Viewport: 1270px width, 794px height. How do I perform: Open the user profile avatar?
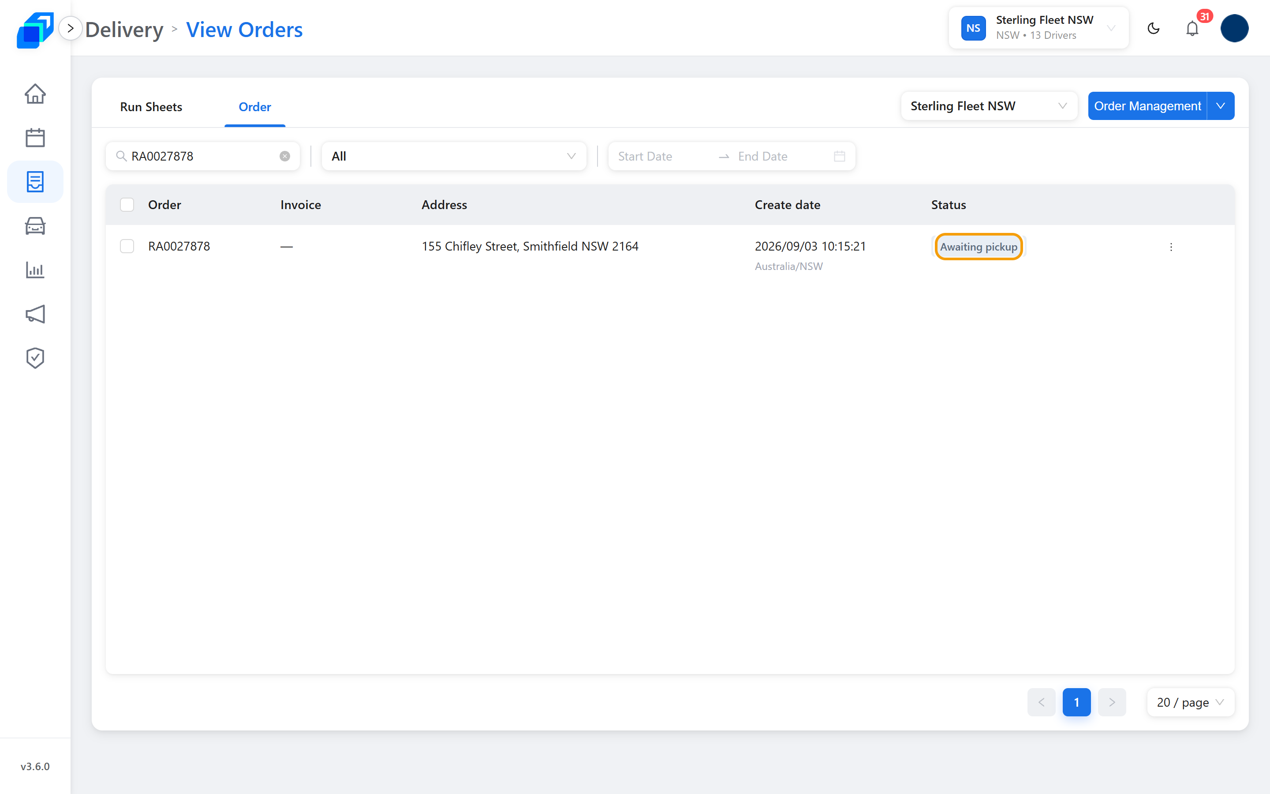[1234, 28]
